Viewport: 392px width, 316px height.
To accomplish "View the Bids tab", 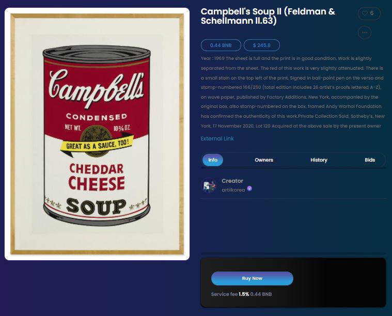I will (370, 160).
